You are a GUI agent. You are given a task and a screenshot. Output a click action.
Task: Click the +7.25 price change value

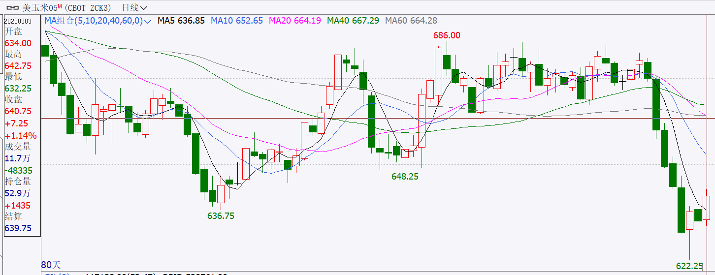(16, 123)
